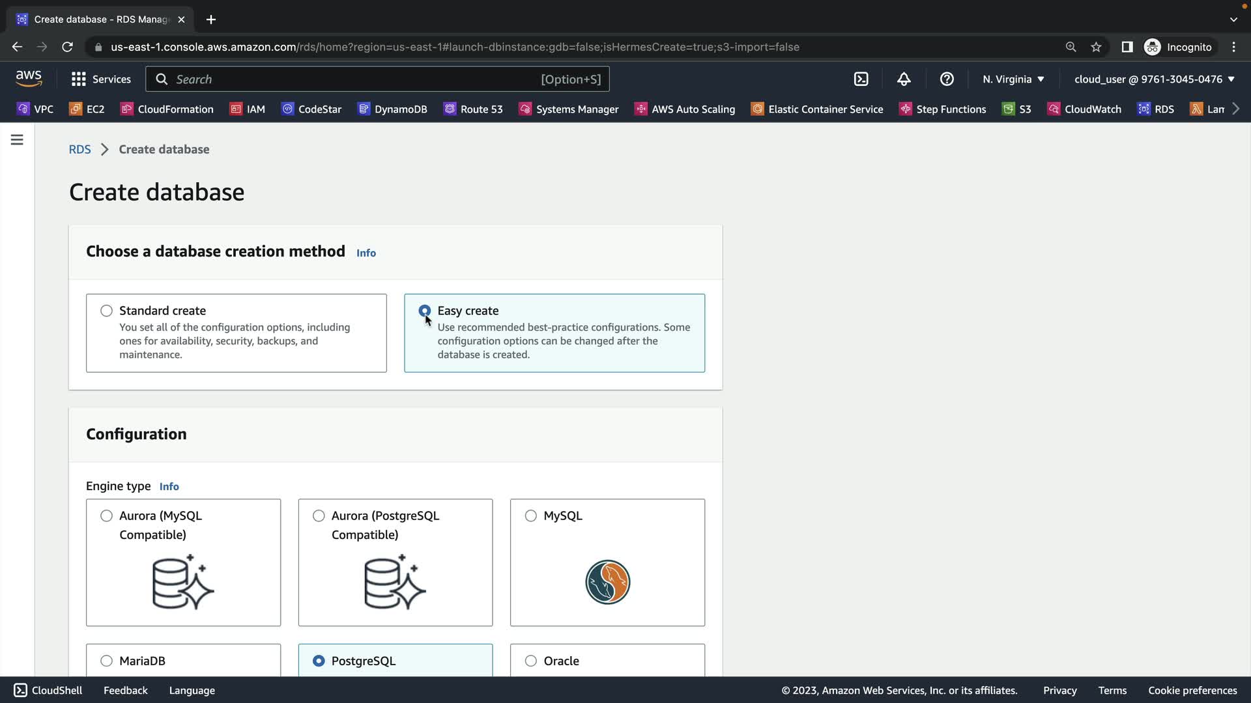Click the AWS logo home icon
Screen dimensions: 1251x703
29,79
